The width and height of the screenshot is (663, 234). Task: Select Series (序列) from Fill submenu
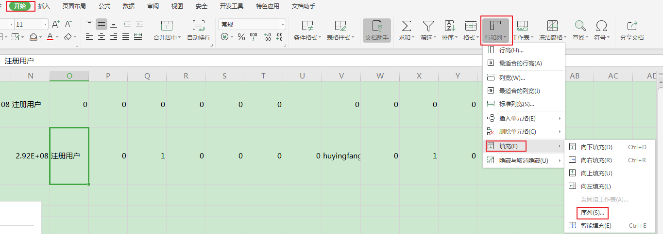click(x=592, y=212)
